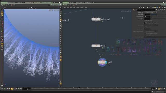Switch to the Geometry Spreadsheet tab
Viewport: 166px width, 93px height.
pos(47,3)
